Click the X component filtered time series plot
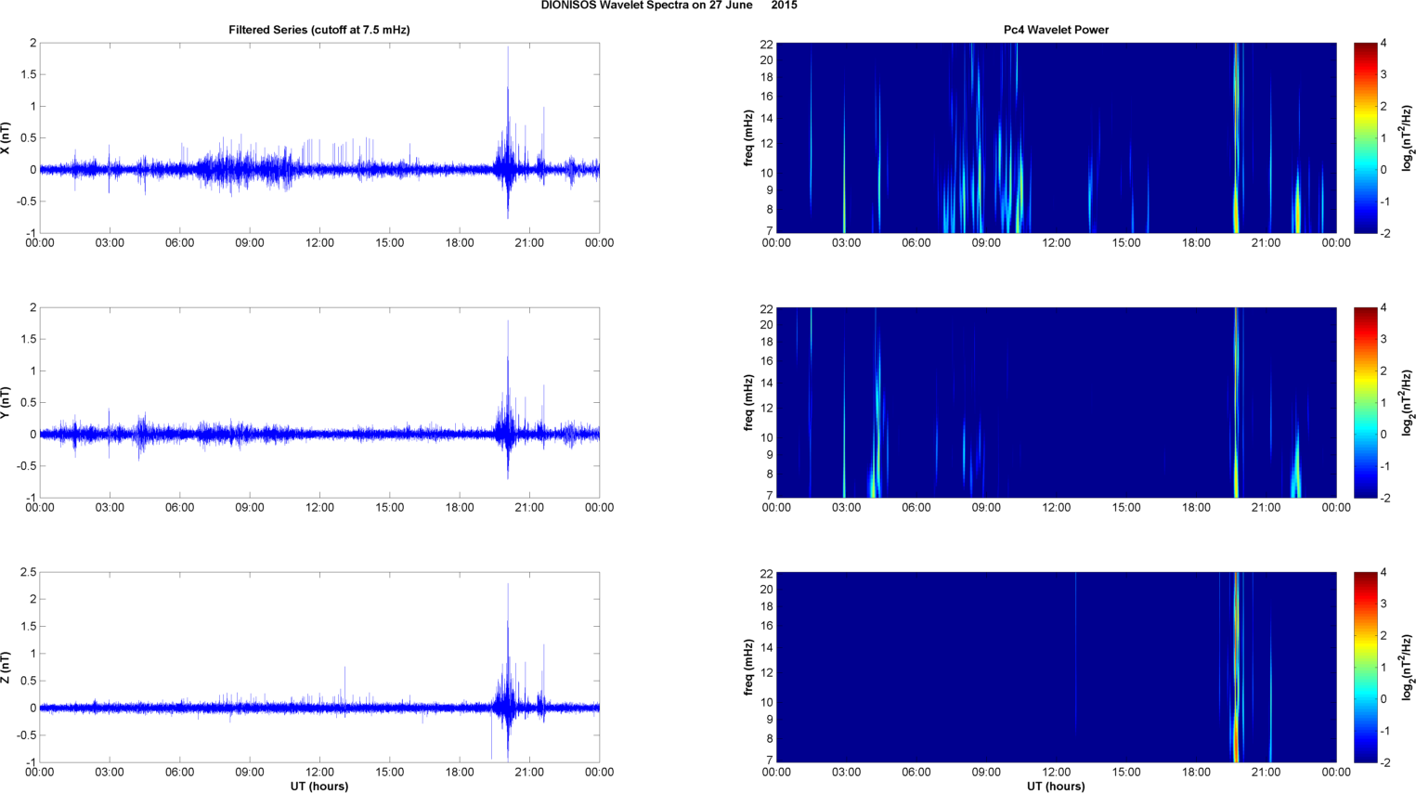1416x793 pixels. pyautogui.click(x=319, y=137)
